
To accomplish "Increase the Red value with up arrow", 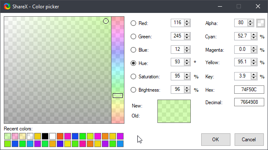I will click(x=187, y=21).
